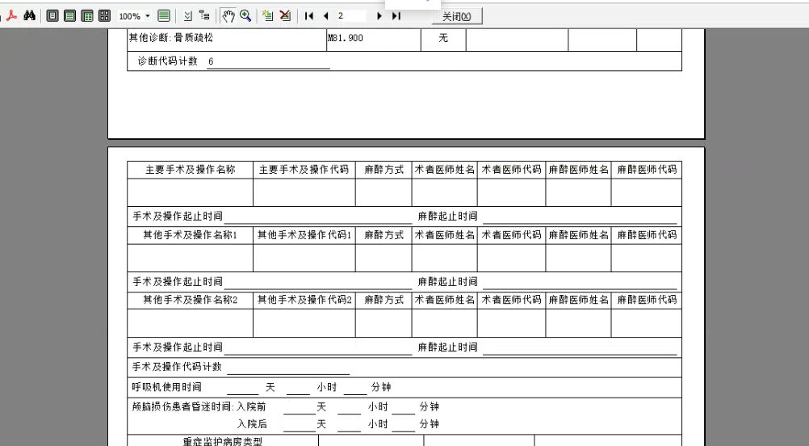Select the page-width view icon
This screenshot has width=809, height=446.
click(69, 16)
